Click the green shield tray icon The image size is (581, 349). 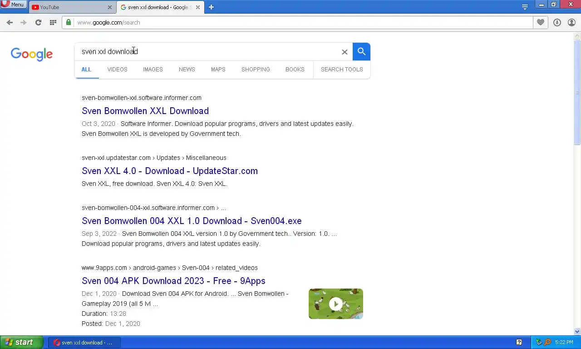(539, 342)
